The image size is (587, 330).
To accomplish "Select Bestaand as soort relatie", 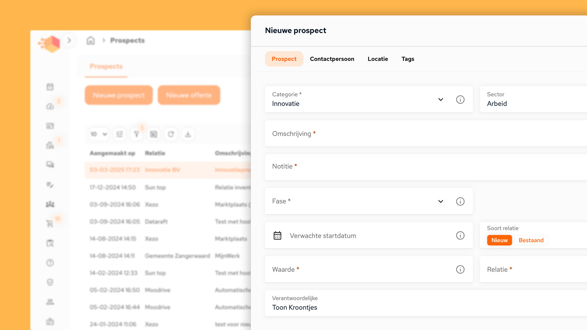I will (x=531, y=240).
